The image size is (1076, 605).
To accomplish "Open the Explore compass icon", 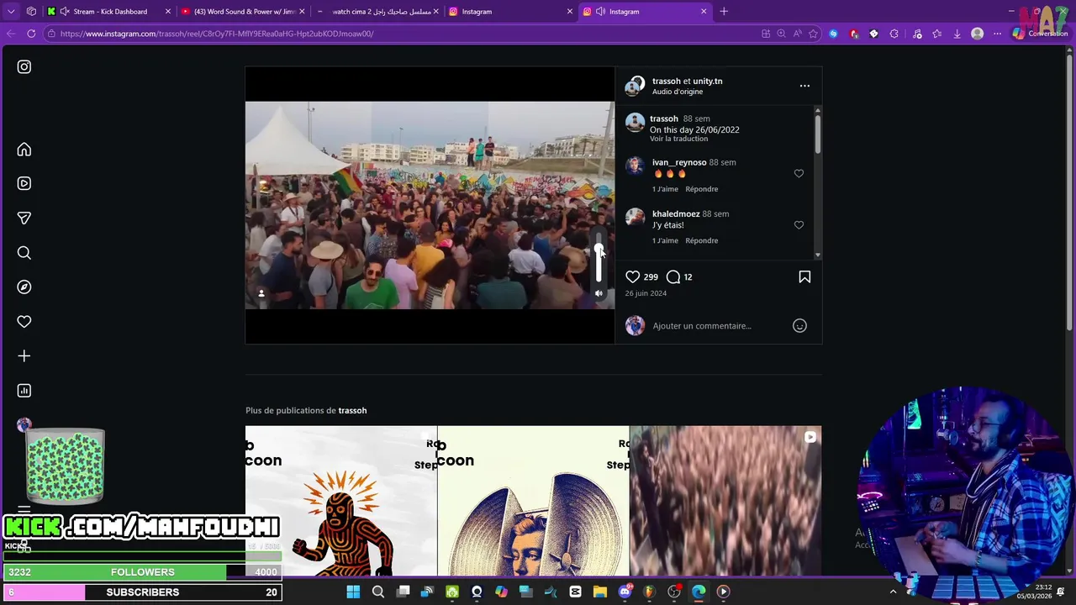I will pos(24,287).
